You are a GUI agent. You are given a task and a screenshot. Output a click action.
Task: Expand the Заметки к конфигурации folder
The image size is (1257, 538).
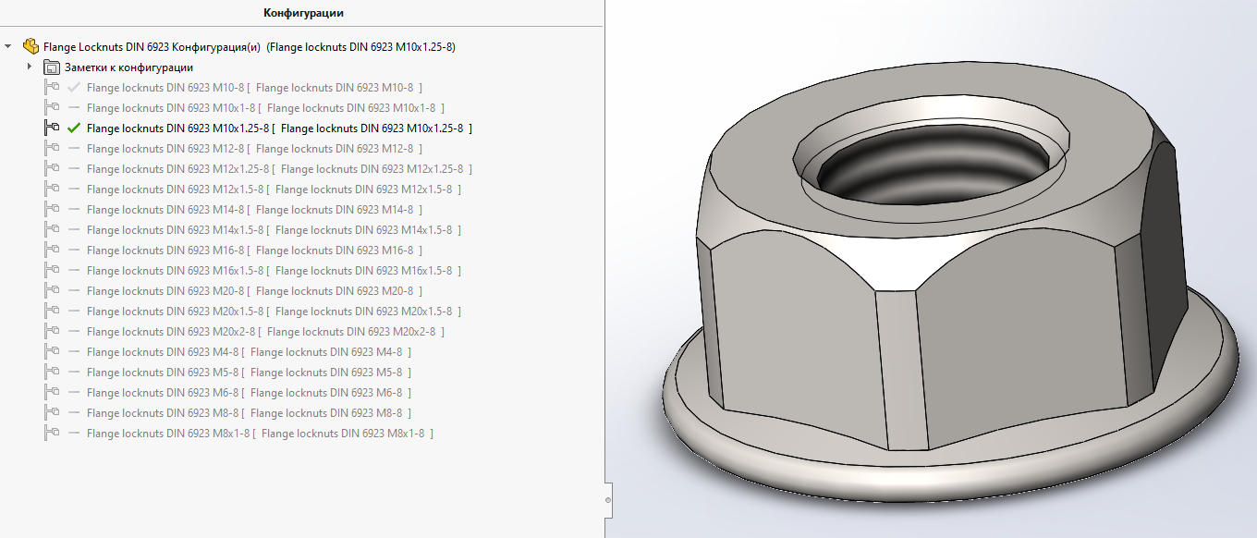(x=30, y=67)
